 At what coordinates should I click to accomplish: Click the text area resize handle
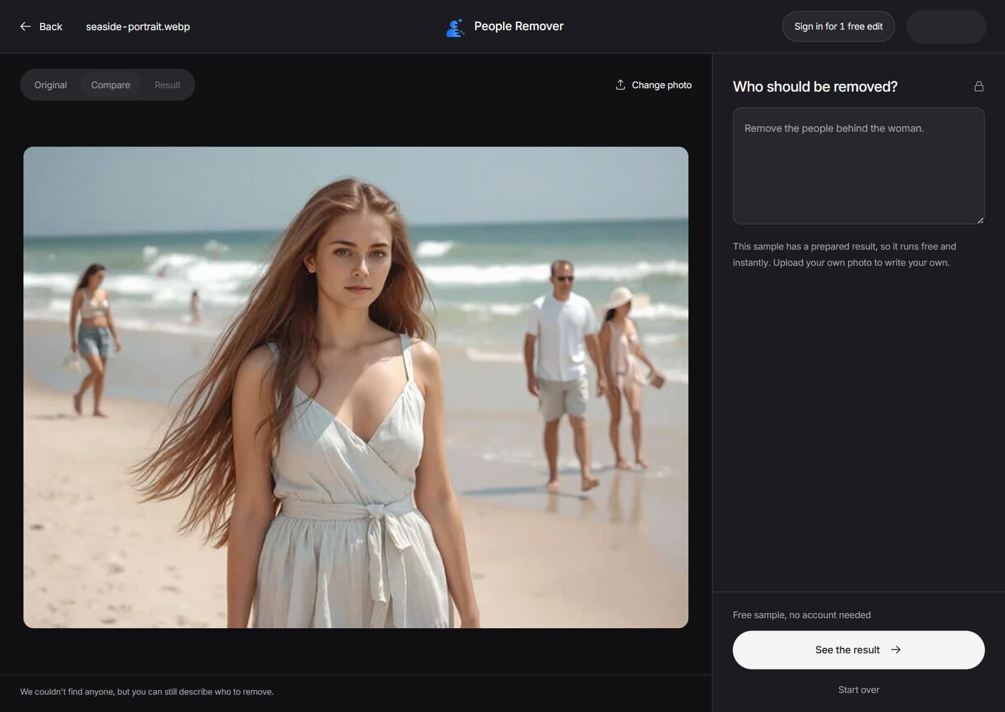[980, 220]
